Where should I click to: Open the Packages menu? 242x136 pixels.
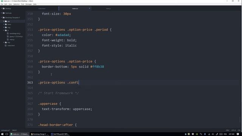[x=29, y=4]
